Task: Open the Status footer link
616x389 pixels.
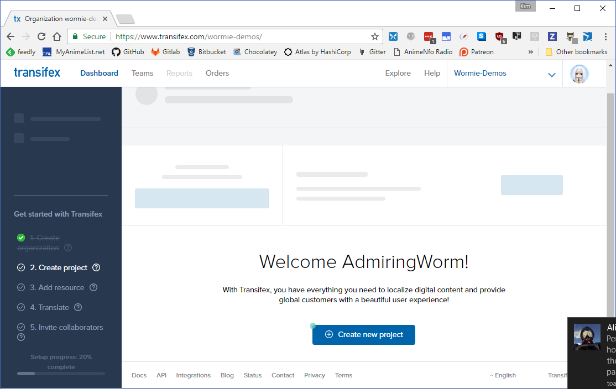Action: (253, 375)
